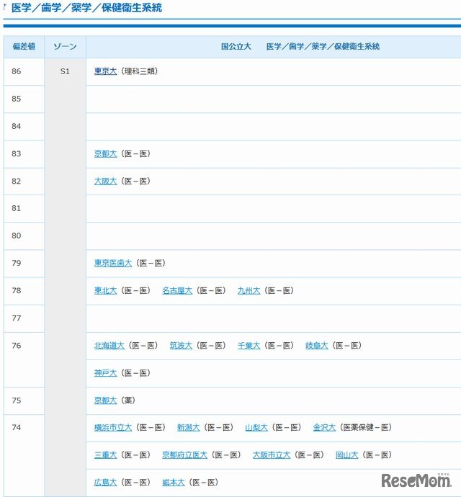The width and height of the screenshot is (461, 497).
Task: Select the deviation value 85 cell
Action: coord(24,99)
